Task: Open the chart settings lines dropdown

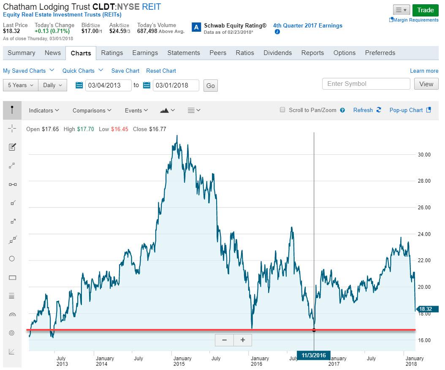Action: click(x=194, y=110)
